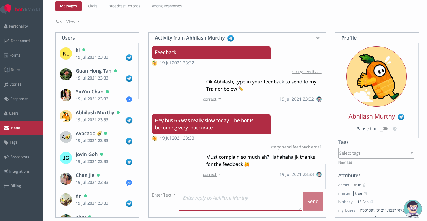Open the chat assistant avatar at bottom right

point(413,209)
